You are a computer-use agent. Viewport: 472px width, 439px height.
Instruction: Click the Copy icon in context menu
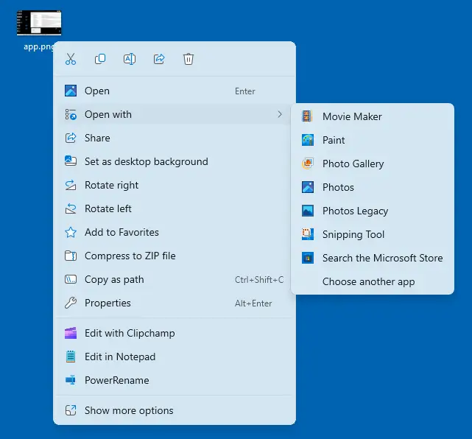pos(100,59)
